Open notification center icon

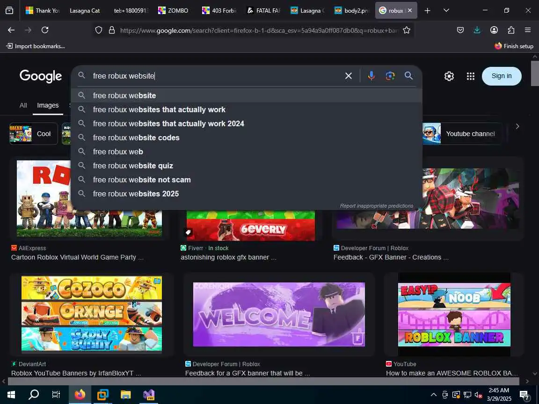pos(524,395)
